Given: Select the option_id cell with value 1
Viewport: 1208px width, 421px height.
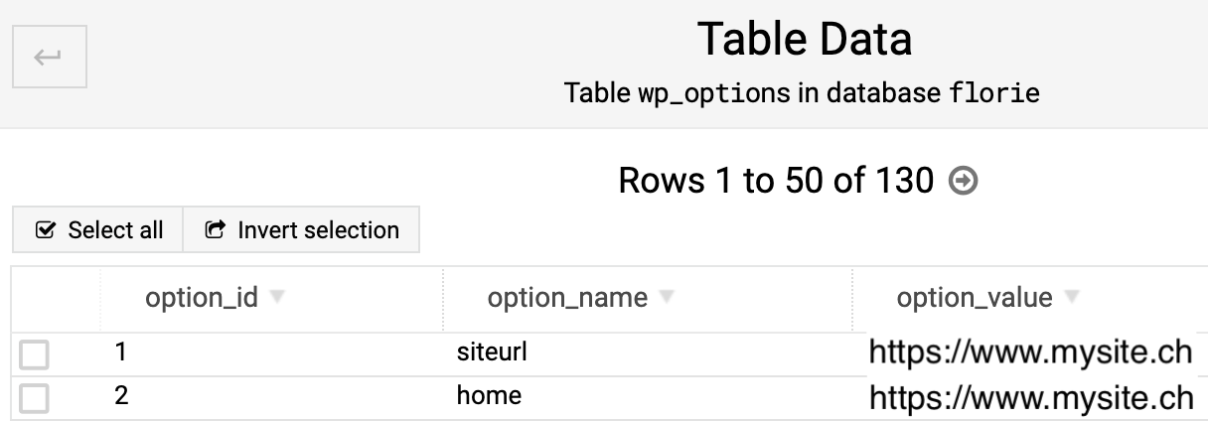Looking at the screenshot, I should (x=121, y=352).
